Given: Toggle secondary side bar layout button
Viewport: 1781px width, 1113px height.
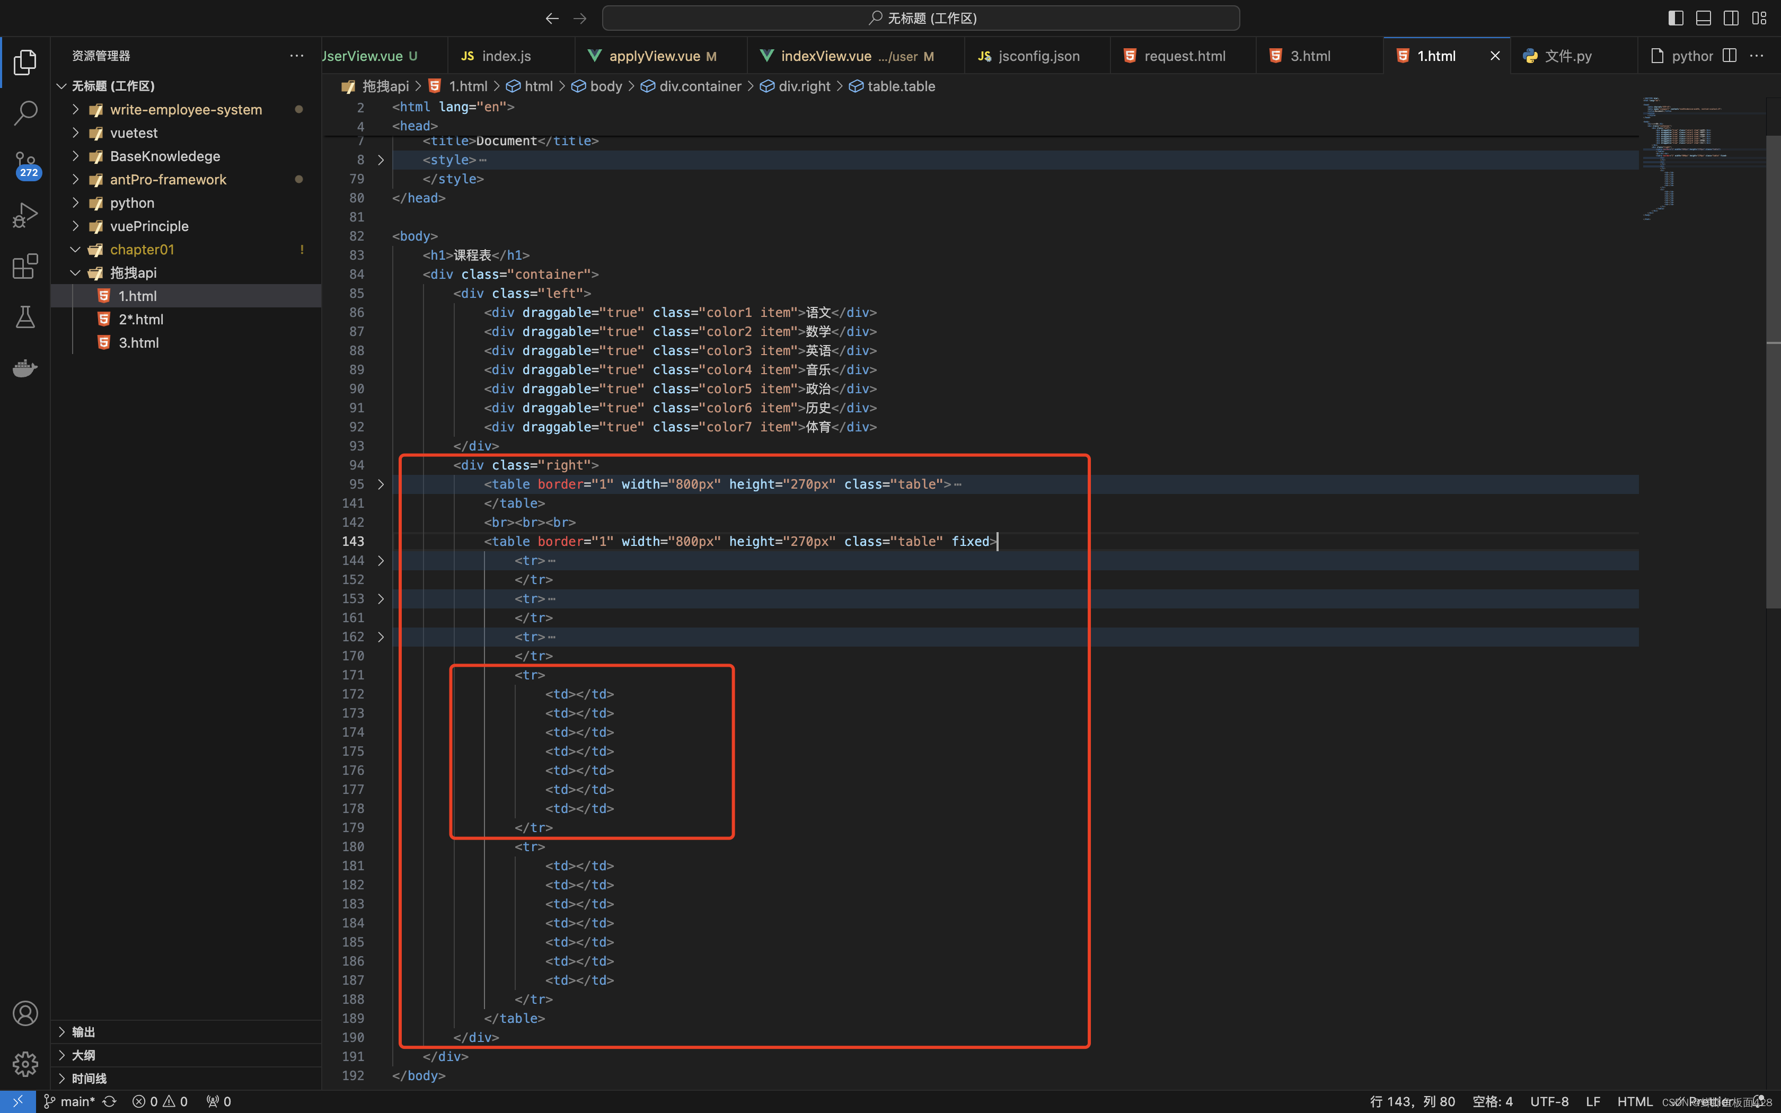Looking at the screenshot, I should 1731,17.
